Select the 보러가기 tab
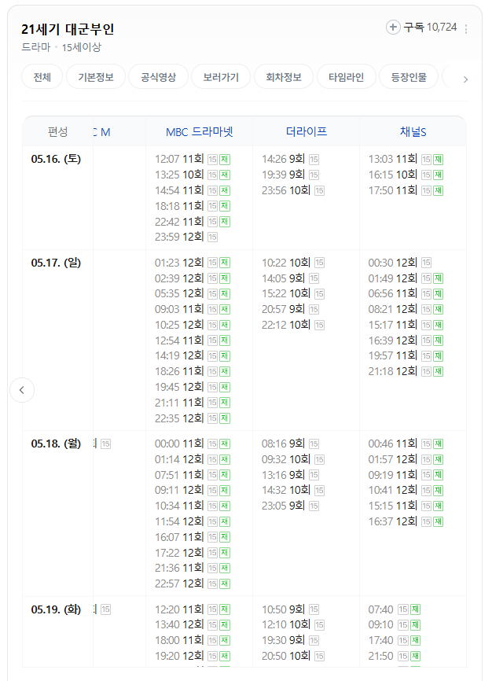Screen dimensions: 492x681 tap(221, 77)
